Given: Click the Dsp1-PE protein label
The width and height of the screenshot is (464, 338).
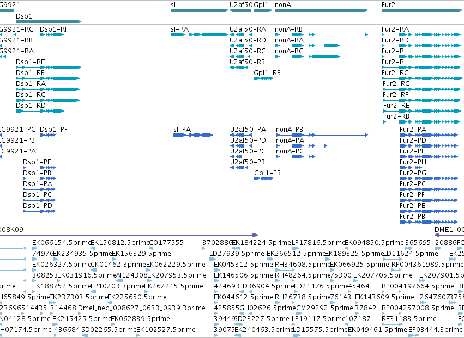Looking at the screenshot, I should pos(37,162).
